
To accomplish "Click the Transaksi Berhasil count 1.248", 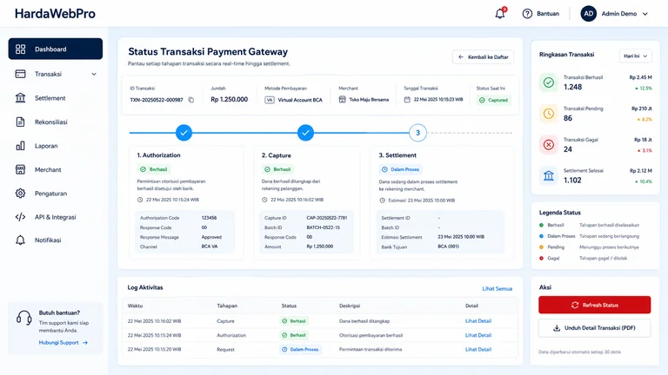I will pyautogui.click(x=572, y=87).
